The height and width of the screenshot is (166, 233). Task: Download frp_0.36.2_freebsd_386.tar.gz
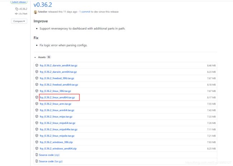pyautogui.click(x=57, y=78)
